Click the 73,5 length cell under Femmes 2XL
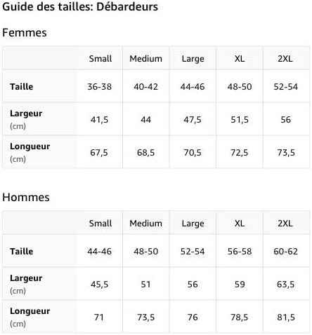The height and width of the screenshot is (335, 312). click(286, 153)
